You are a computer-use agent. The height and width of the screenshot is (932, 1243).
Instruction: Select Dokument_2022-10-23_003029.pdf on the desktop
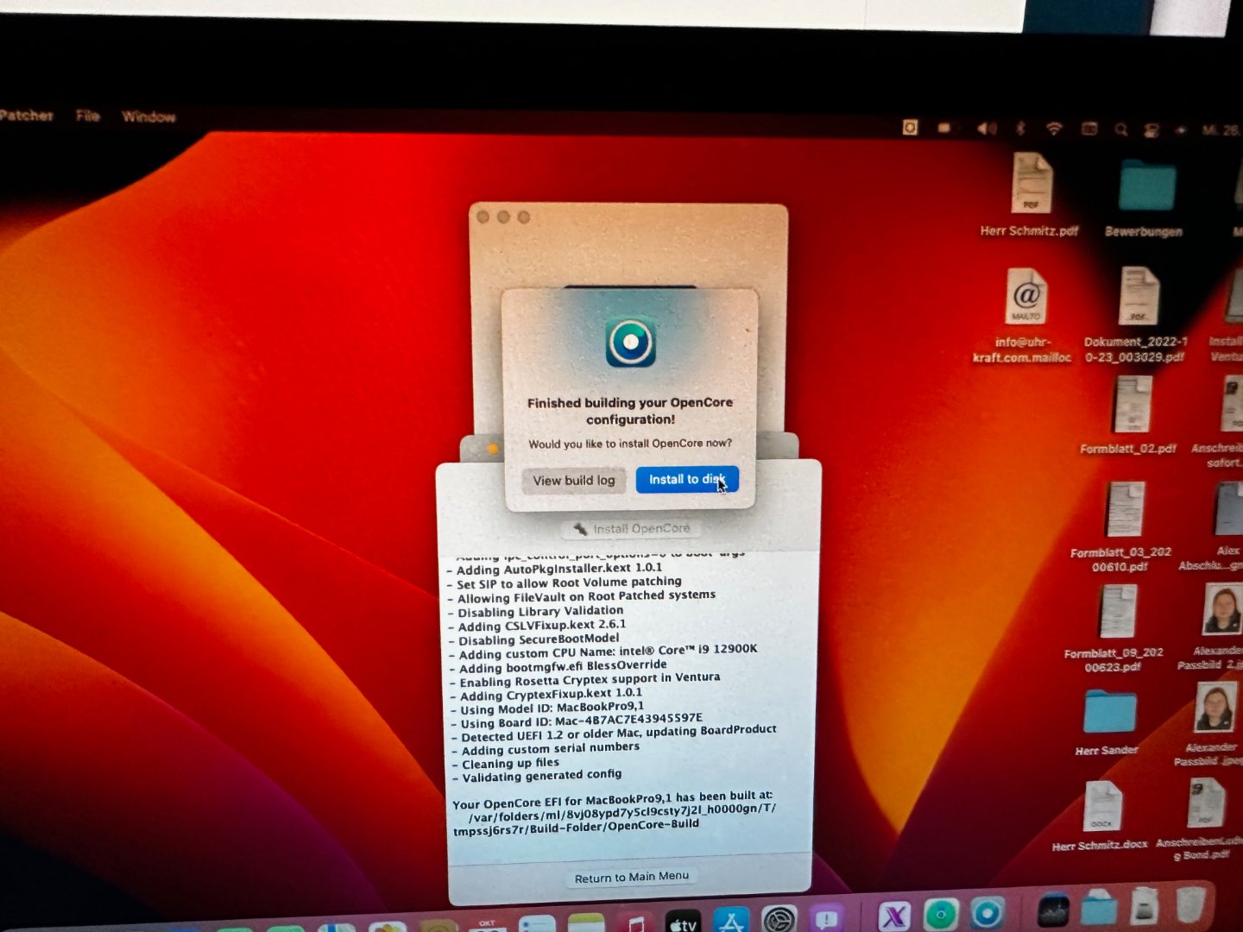click(1137, 314)
